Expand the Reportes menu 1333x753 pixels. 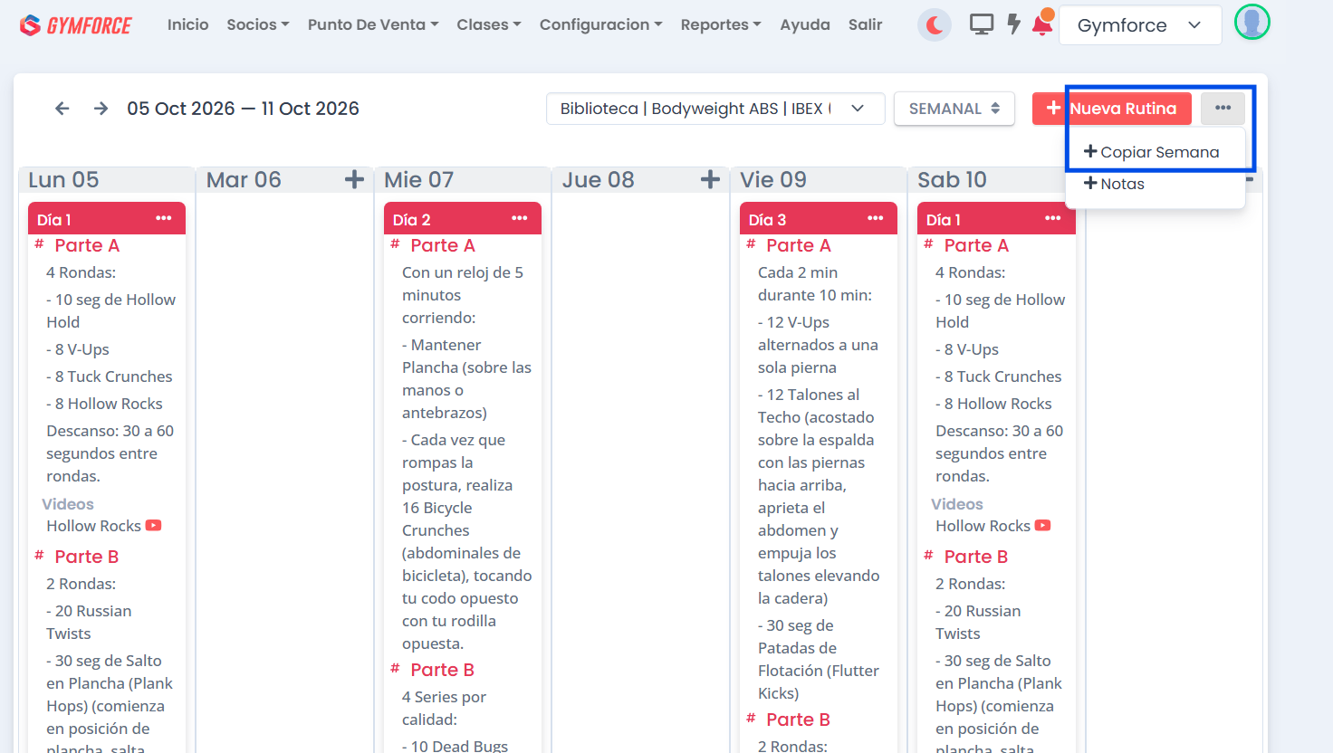click(x=721, y=24)
